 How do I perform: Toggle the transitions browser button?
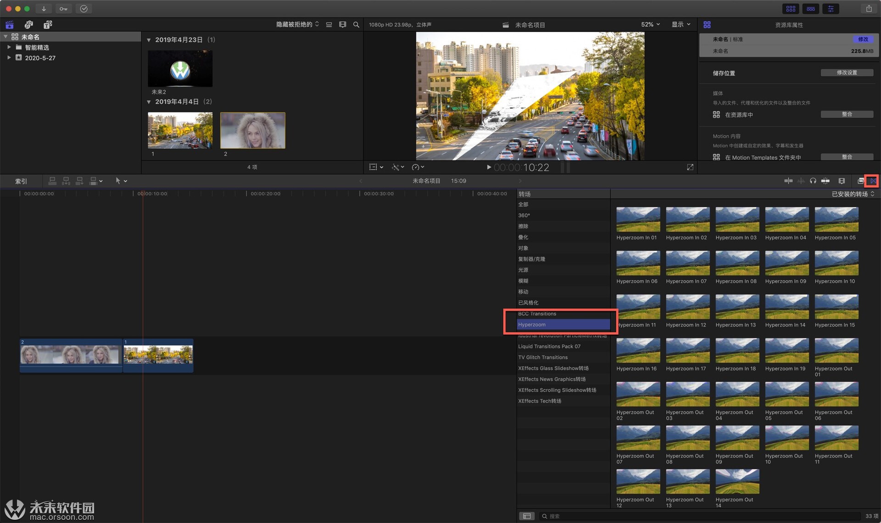coord(872,181)
